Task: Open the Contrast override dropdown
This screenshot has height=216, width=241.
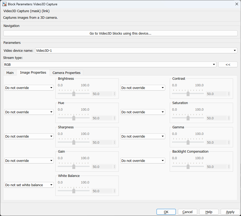Action: (x=143, y=87)
